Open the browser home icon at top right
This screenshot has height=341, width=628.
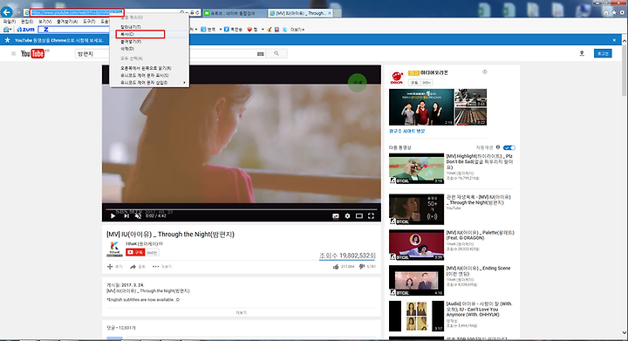tap(606, 13)
